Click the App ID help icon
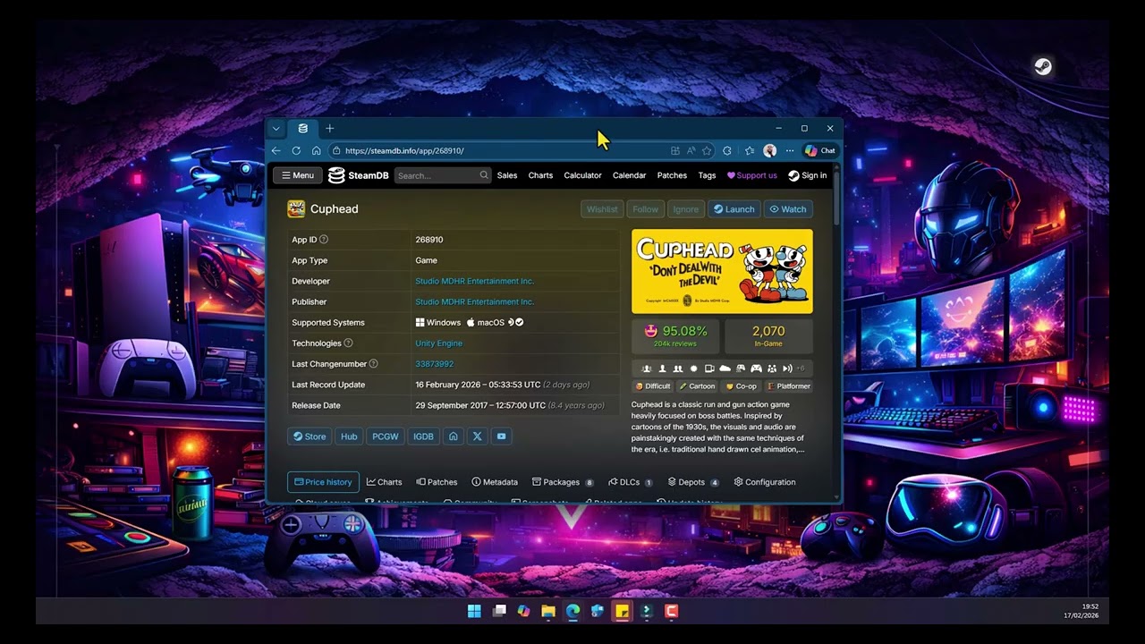 [324, 240]
